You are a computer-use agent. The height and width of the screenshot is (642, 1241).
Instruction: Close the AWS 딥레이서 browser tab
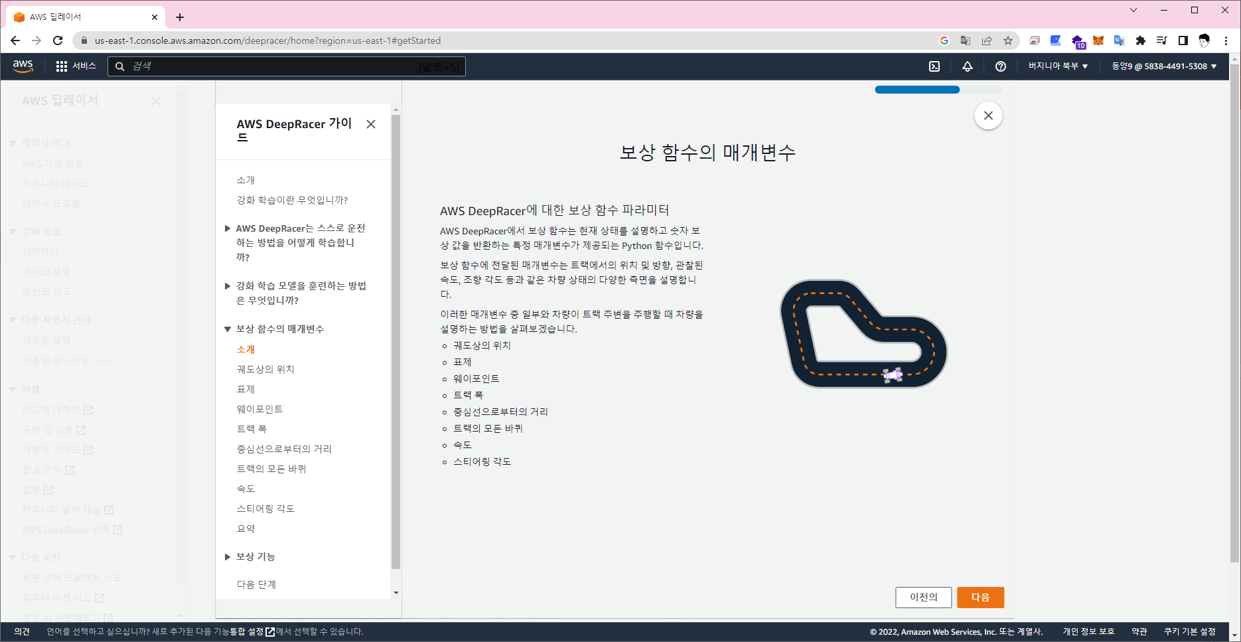155,17
